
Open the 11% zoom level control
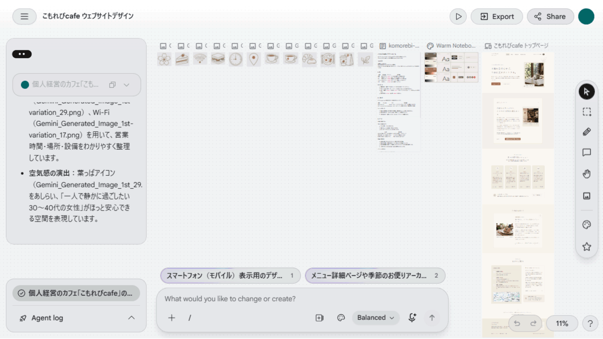click(x=562, y=323)
